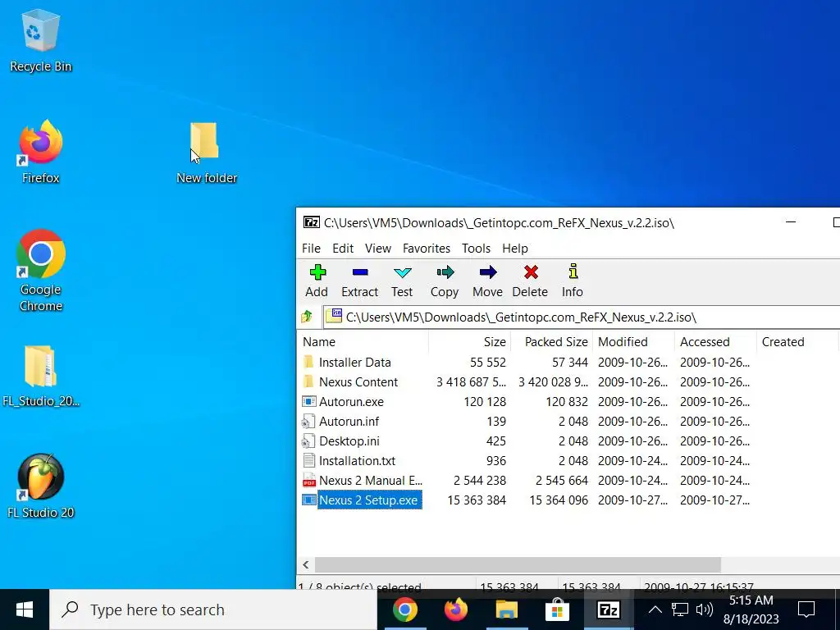Click the size value 15 363 384
The height and width of the screenshot is (630, 840).
tap(477, 500)
